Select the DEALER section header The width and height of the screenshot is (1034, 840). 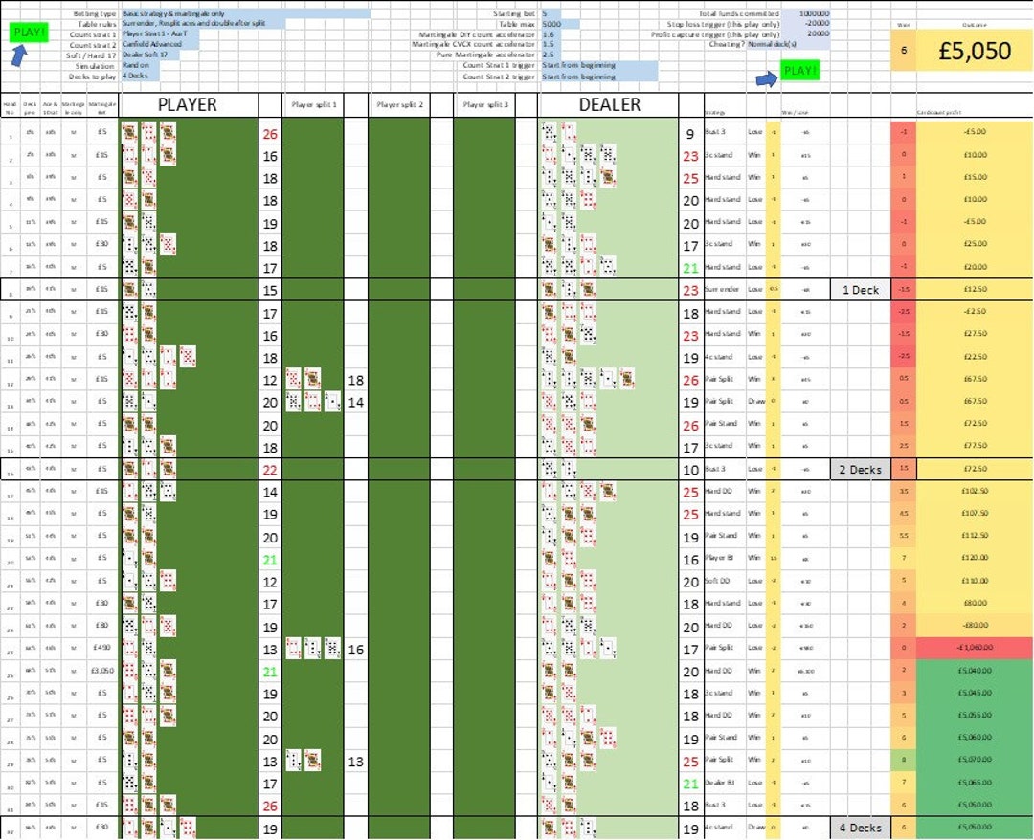[x=610, y=105]
